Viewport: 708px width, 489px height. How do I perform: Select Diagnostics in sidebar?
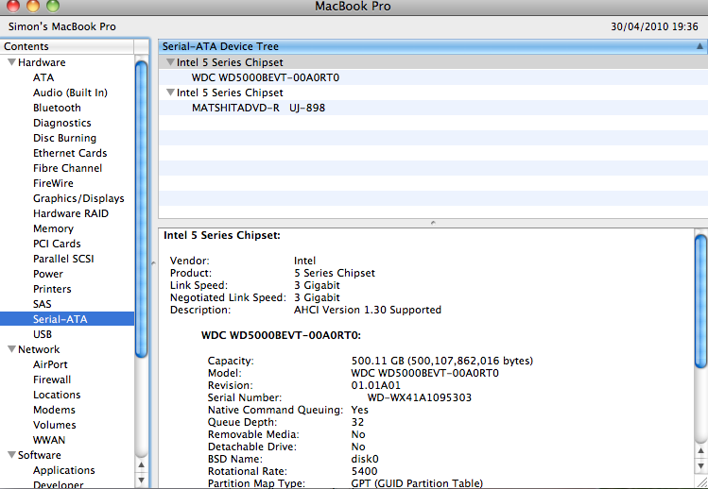pos(61,123)
